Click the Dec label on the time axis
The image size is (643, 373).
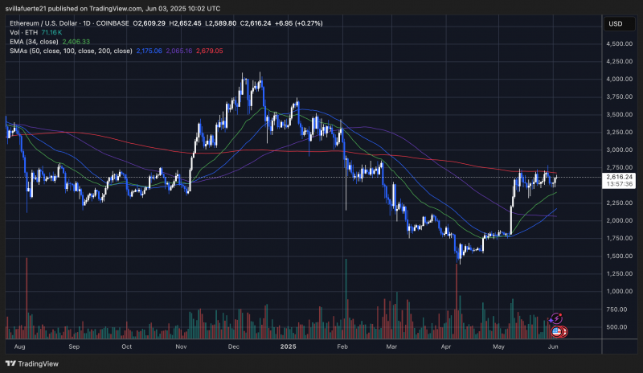tap(234, 346)
